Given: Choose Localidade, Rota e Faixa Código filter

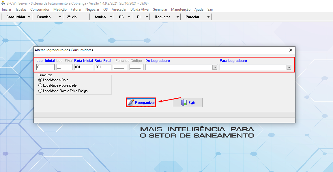Looking at the screenshot, I should (x=40, y=91).
